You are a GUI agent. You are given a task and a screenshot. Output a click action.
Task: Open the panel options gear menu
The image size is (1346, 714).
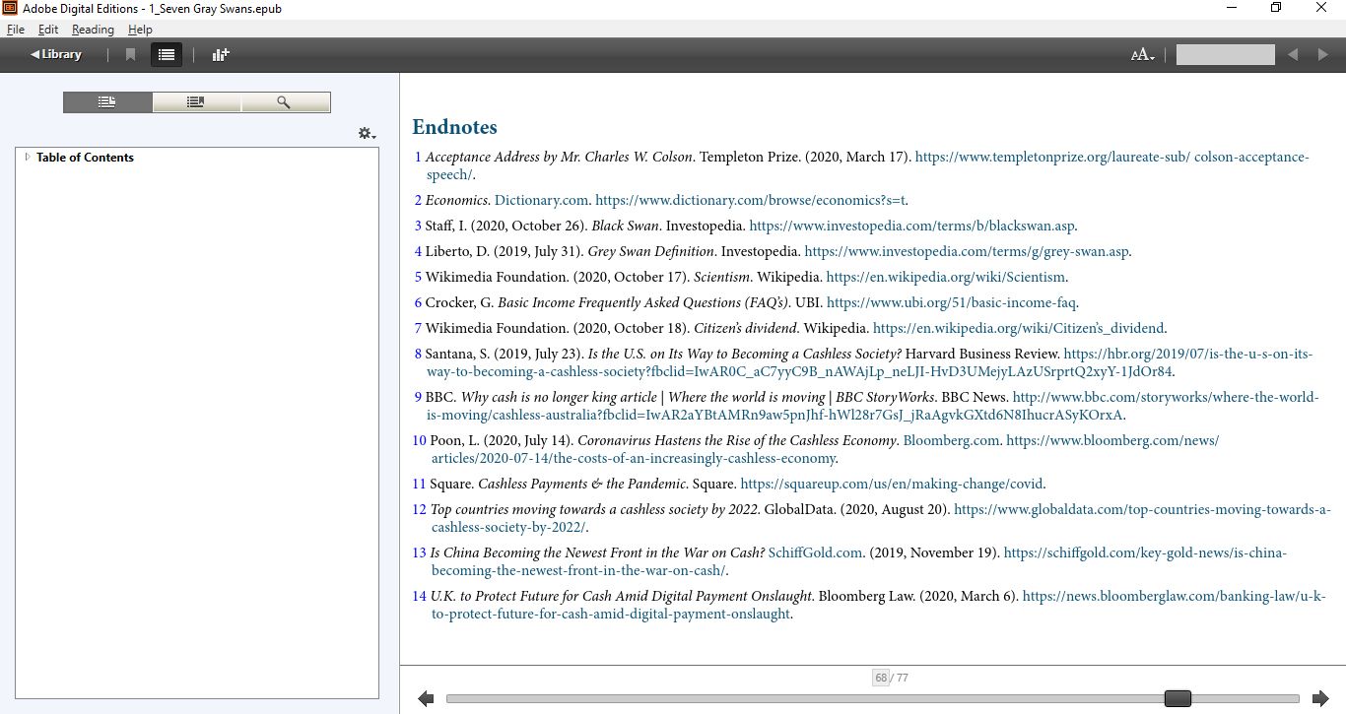367,133
